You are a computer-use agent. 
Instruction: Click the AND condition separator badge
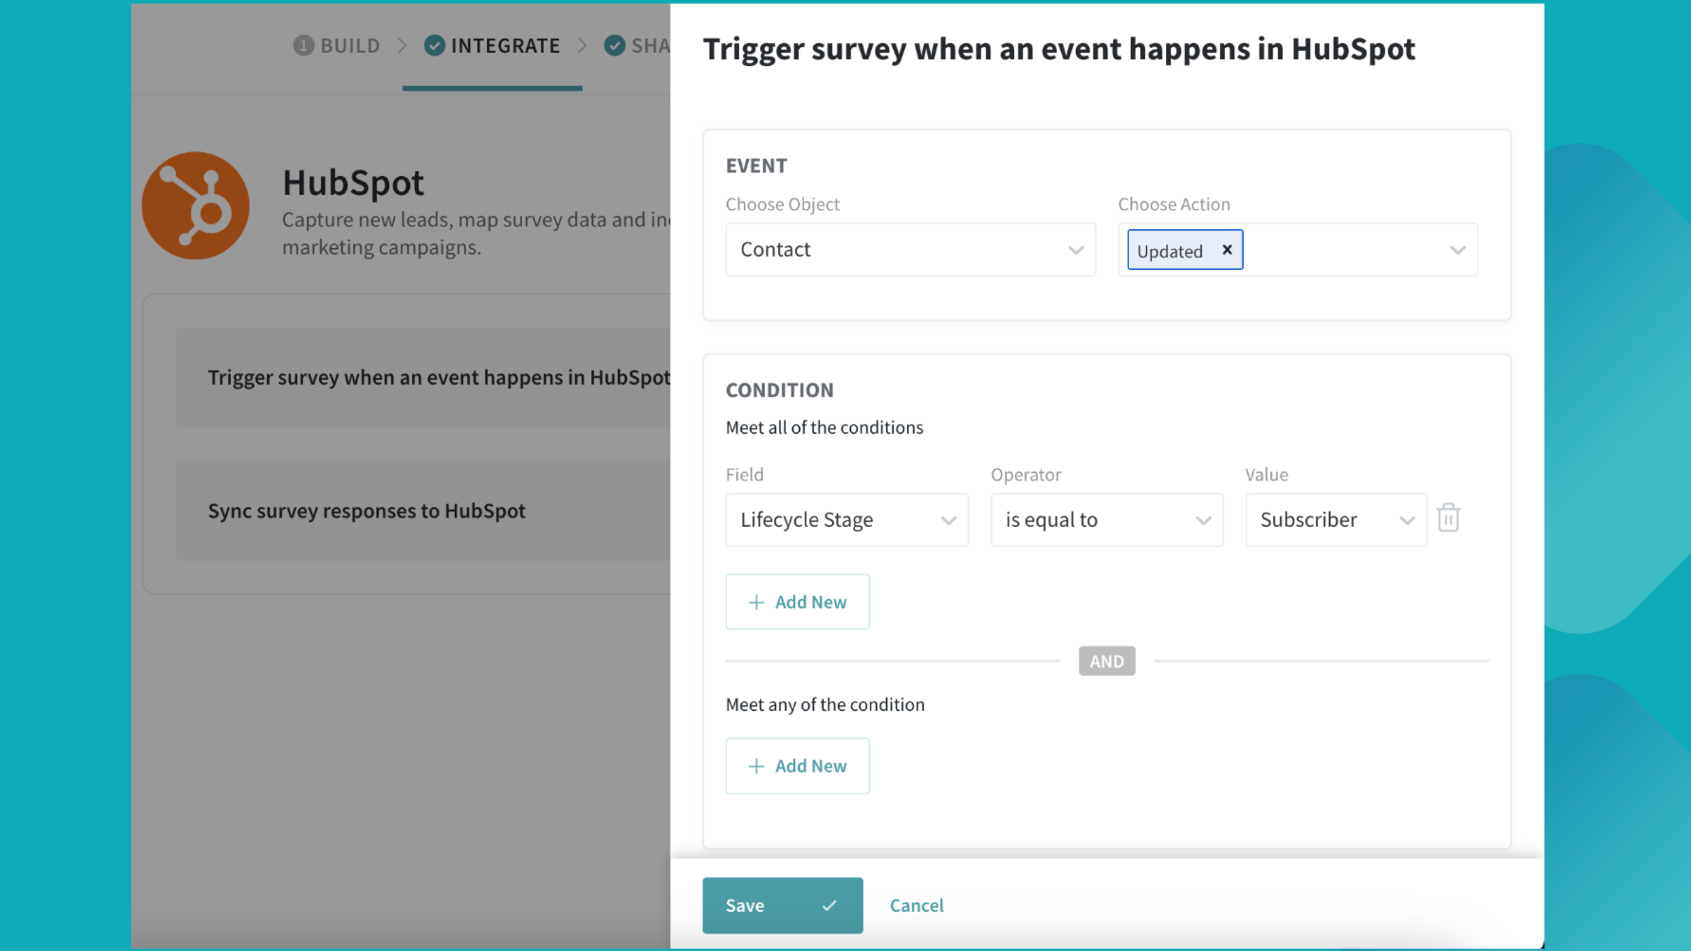pos(1107,661)
